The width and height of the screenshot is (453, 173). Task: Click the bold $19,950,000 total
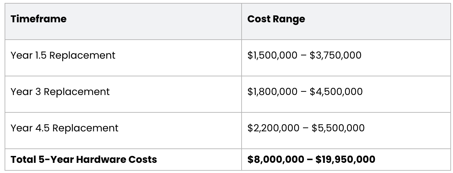[345, 160]
